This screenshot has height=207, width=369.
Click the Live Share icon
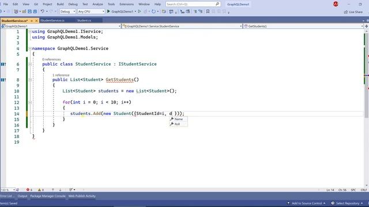coord(346,11)
